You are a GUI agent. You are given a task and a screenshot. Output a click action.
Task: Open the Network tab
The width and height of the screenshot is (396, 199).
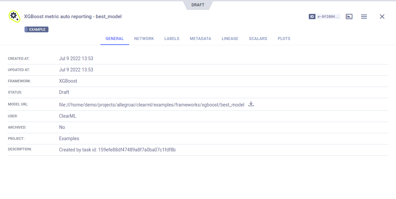pos(144,39)
